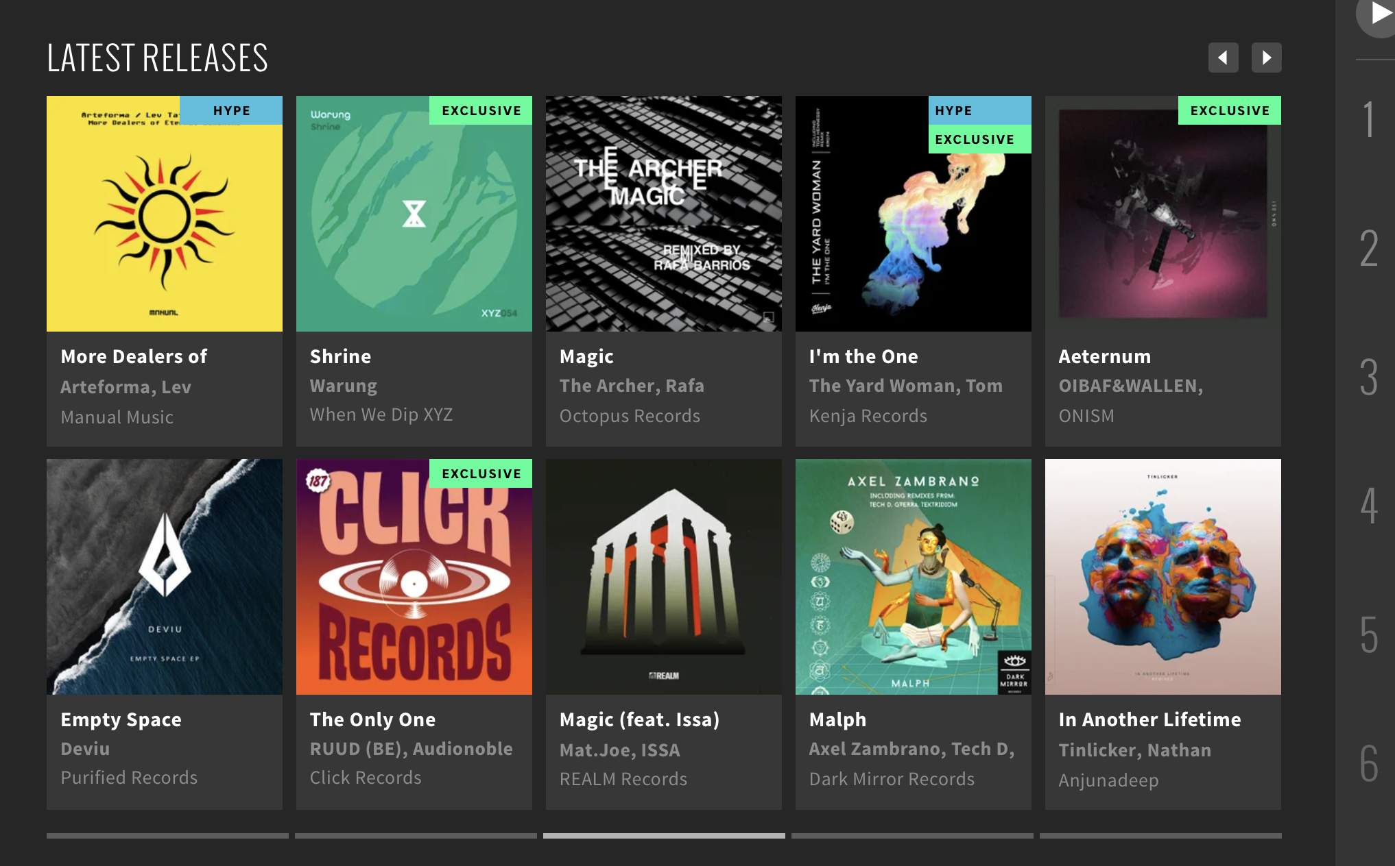Jump to fourth carousel page indicator
The width and height of the screenshot is (1395, 866).
click(912, 836)
